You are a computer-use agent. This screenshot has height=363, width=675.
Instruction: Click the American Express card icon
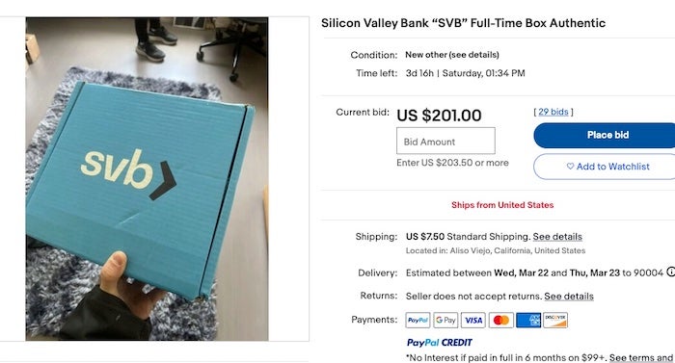tap(528, 320)
